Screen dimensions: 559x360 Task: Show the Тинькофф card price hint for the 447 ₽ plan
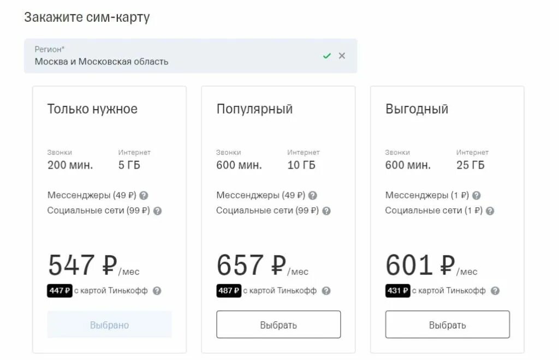157,291
